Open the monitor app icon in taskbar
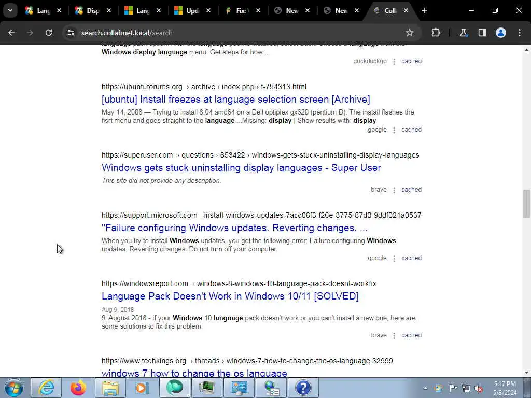The image size is (531, 398). tap(206, 388)
